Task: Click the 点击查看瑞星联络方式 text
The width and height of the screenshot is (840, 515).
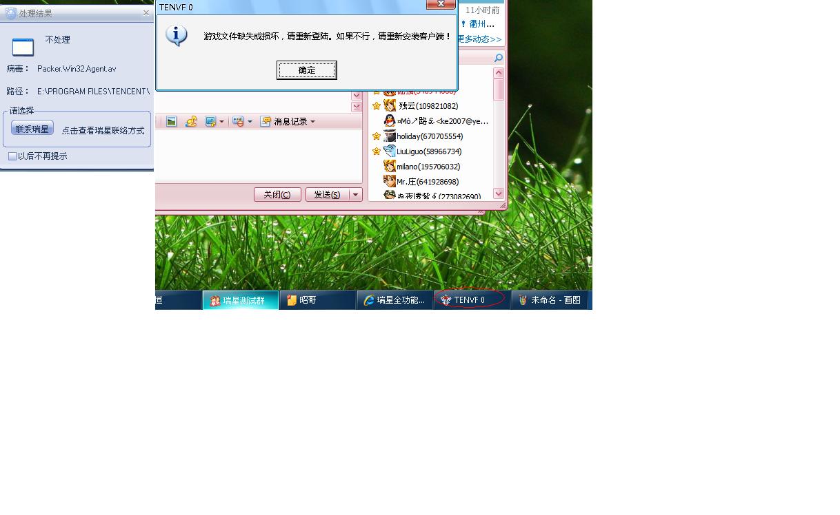Action: [x=103, y=131]
